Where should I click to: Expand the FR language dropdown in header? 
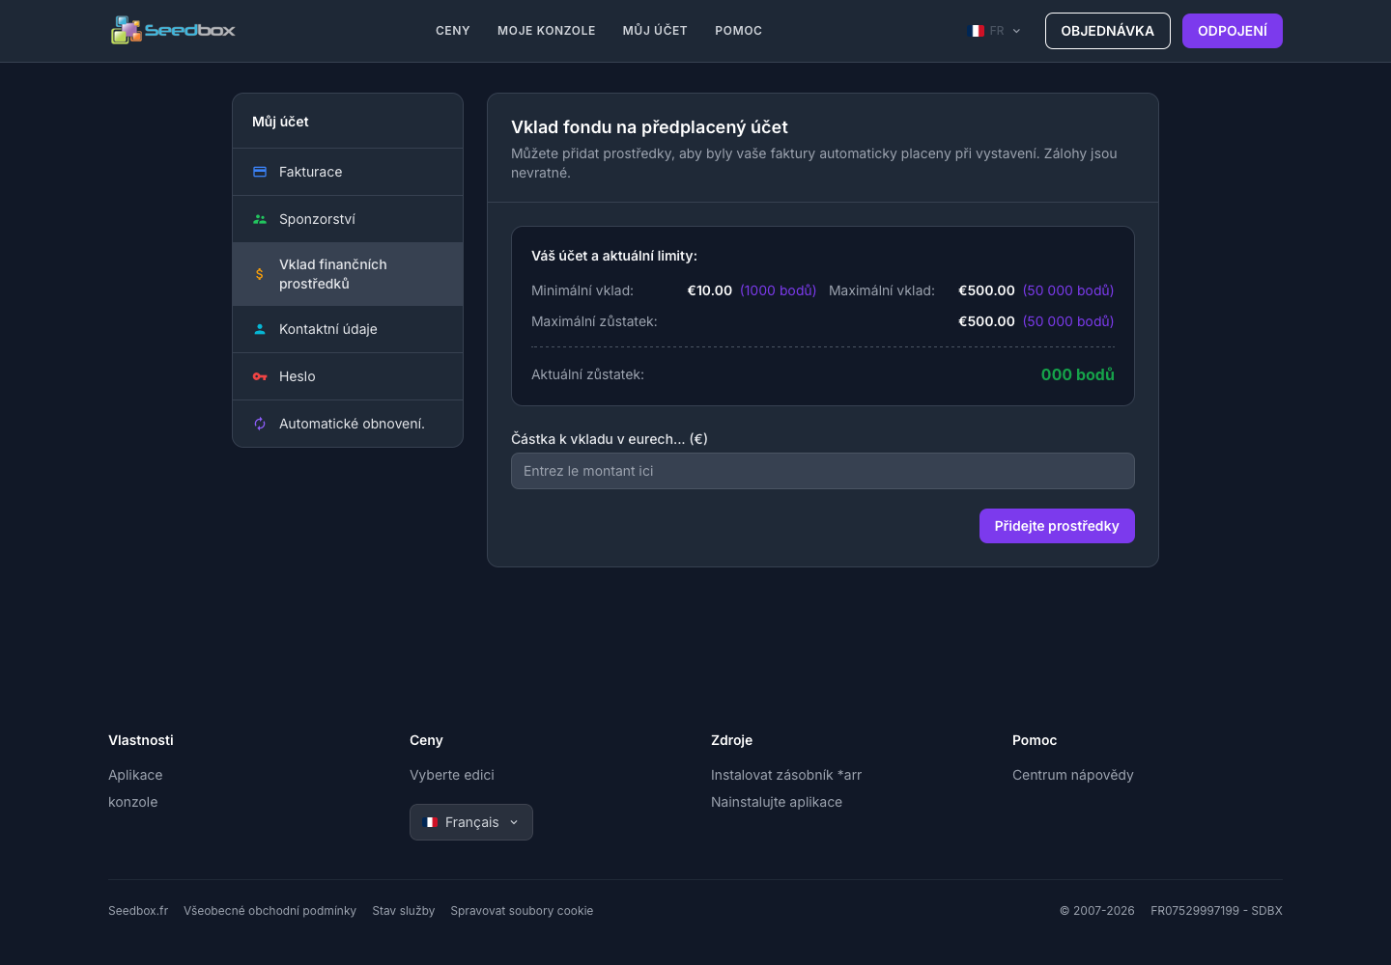(996, 31)
